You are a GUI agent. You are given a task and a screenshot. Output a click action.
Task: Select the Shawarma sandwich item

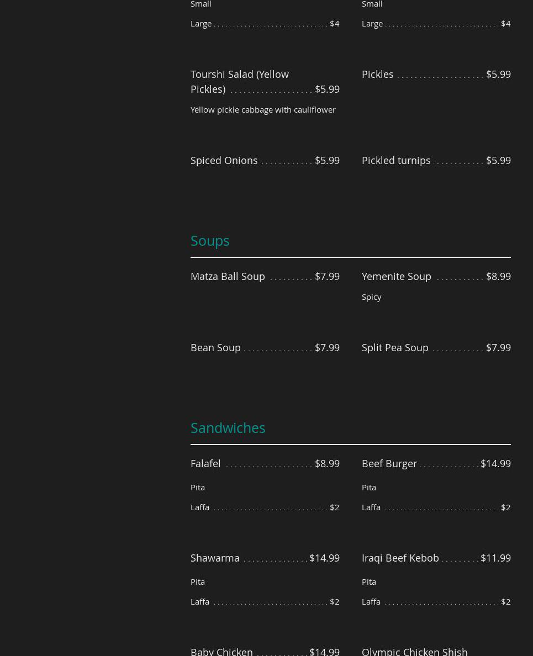(x=215, y=558)
